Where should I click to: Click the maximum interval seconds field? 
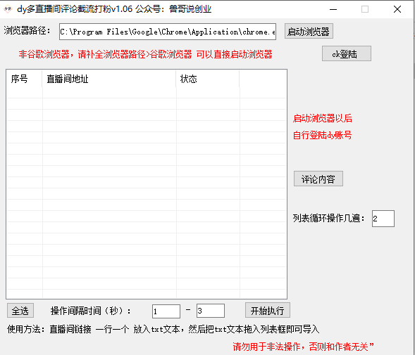[x=211, y=311]
